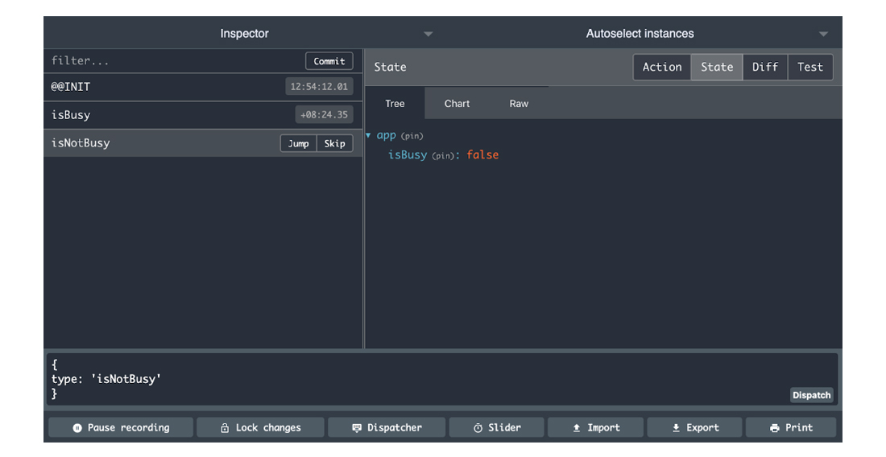886x457 pixels.
Task: Click into the filter... input field
Action: 175,61
